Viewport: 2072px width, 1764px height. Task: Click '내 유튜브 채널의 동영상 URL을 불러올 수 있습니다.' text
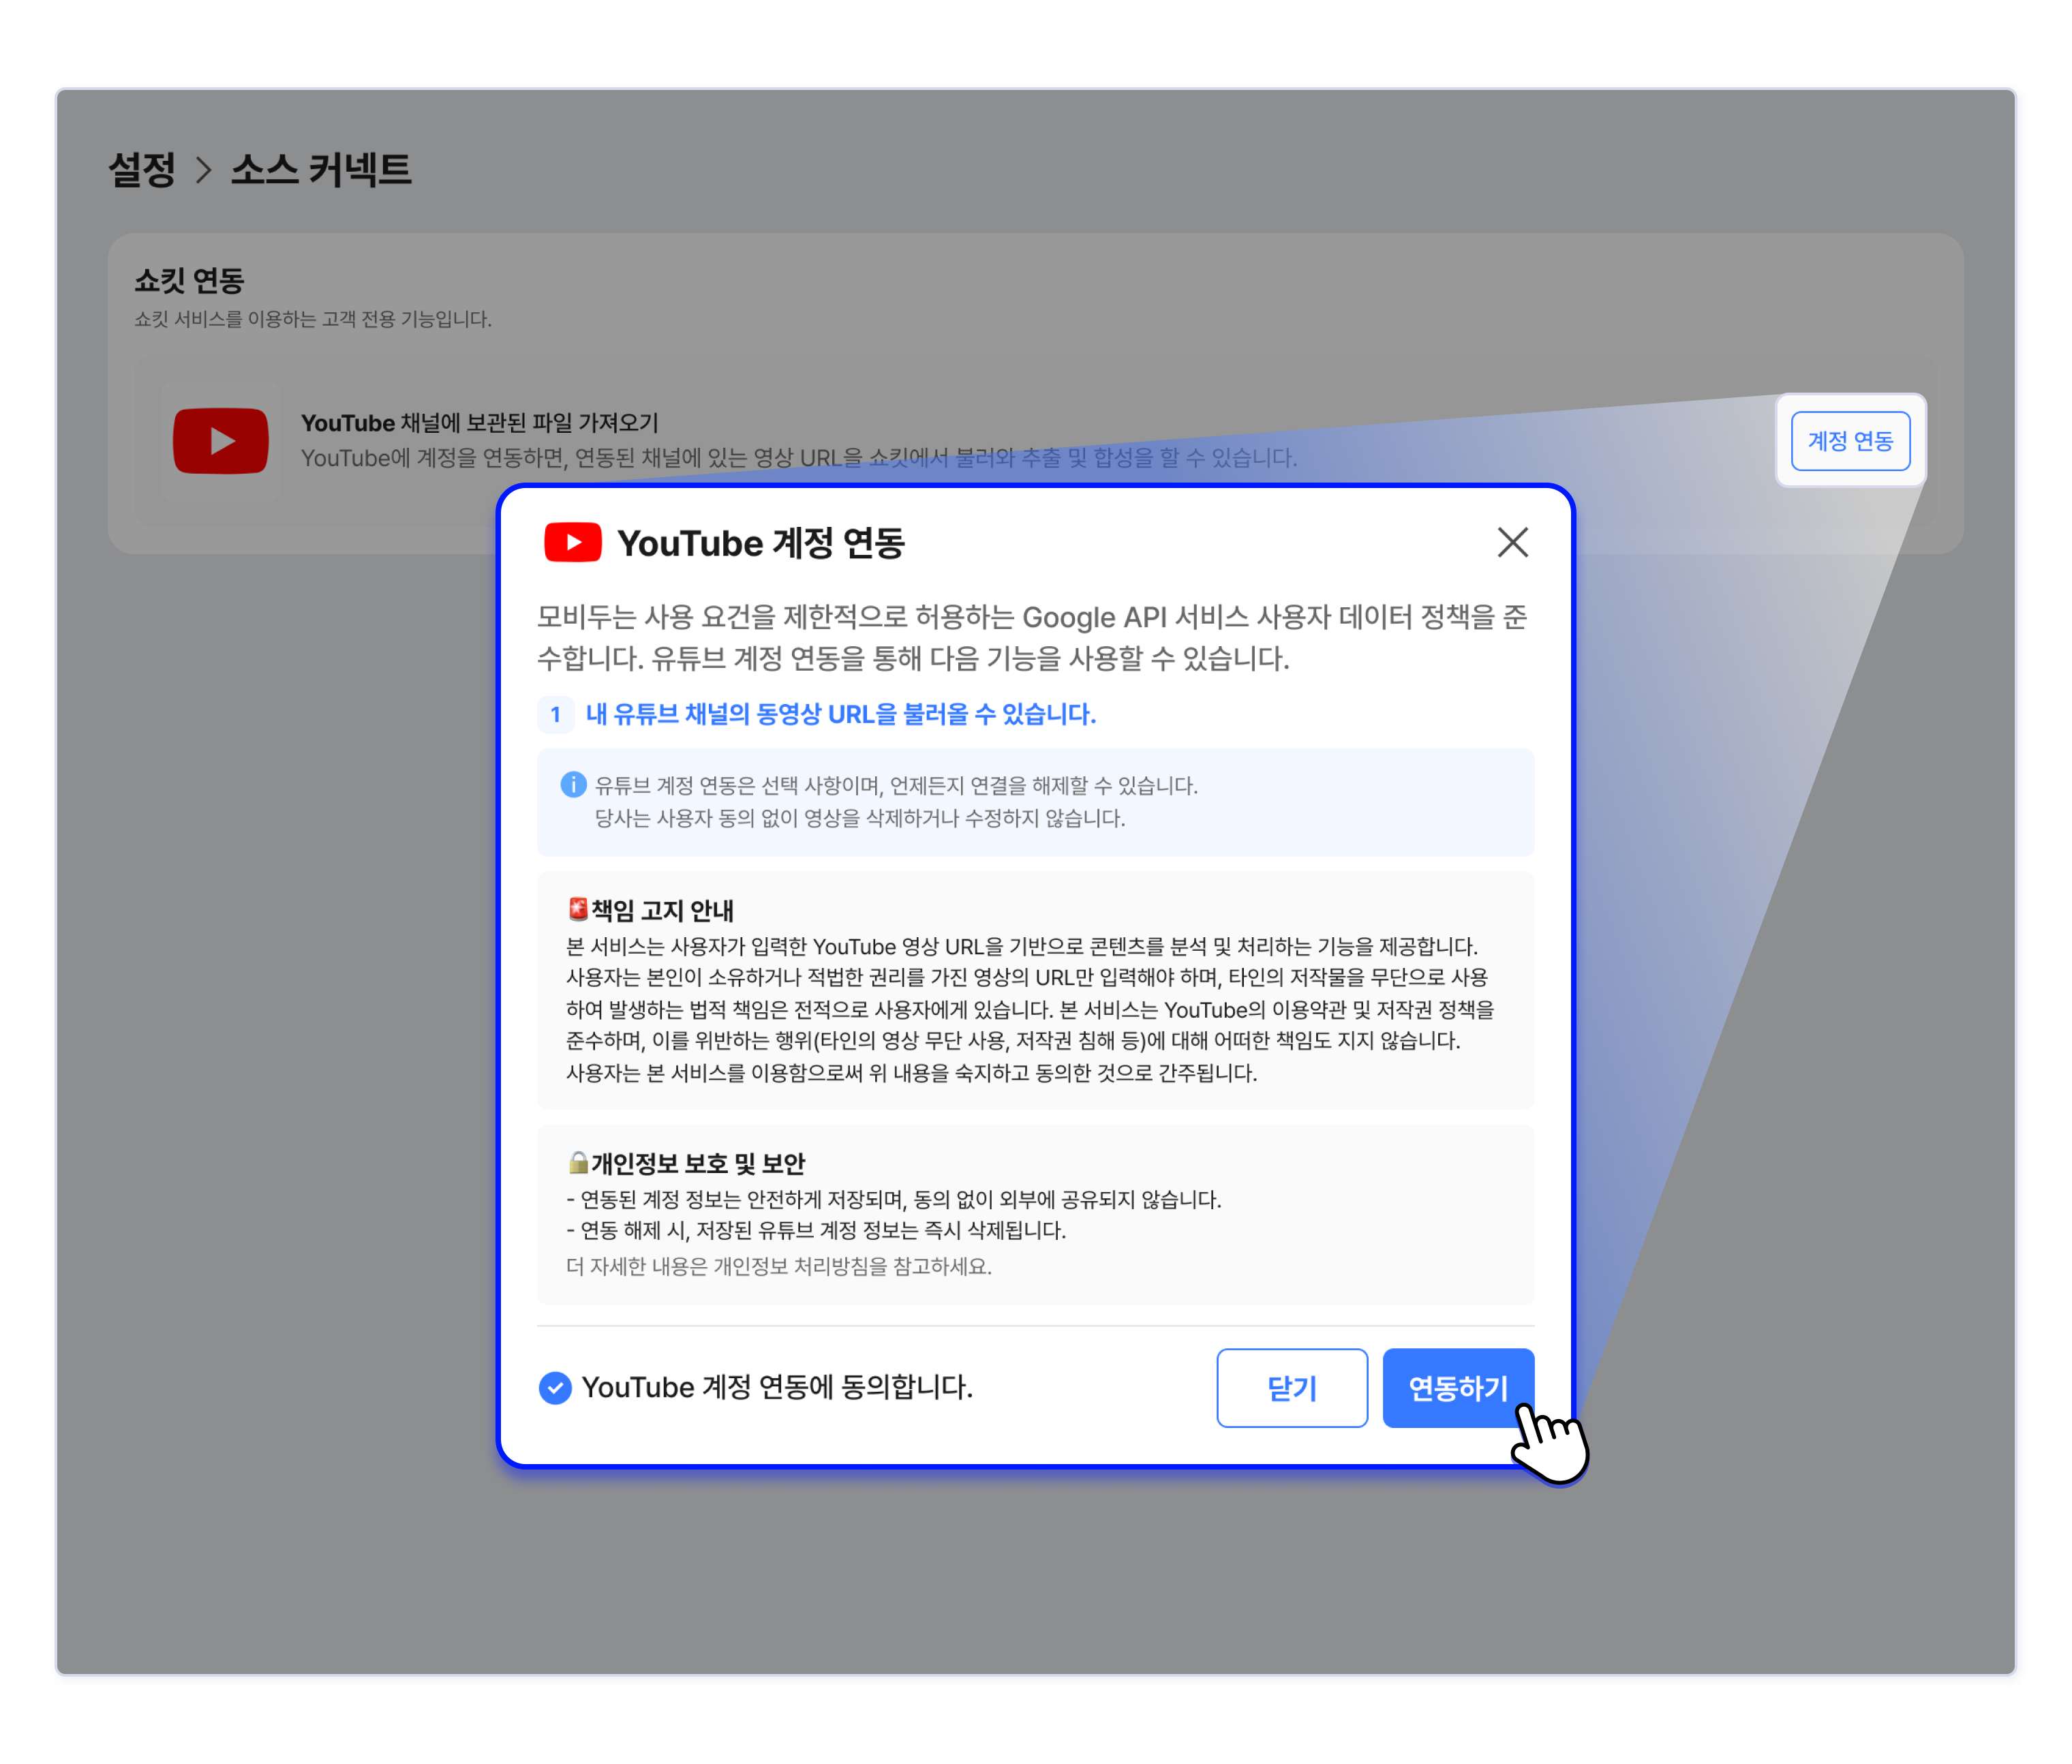840,714
